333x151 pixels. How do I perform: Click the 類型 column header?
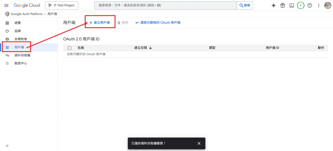(212, 48)
